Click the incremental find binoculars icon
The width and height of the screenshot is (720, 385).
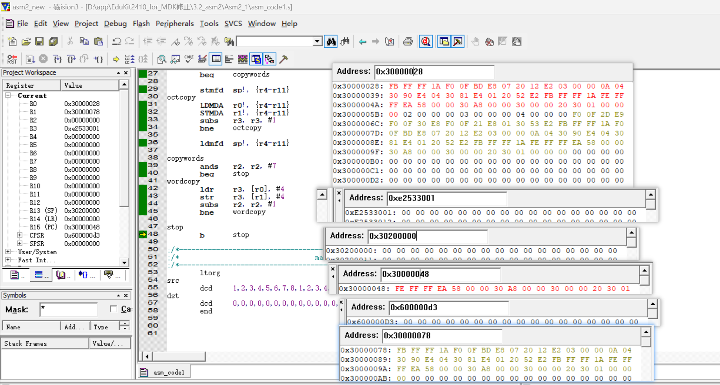point(345,41)
